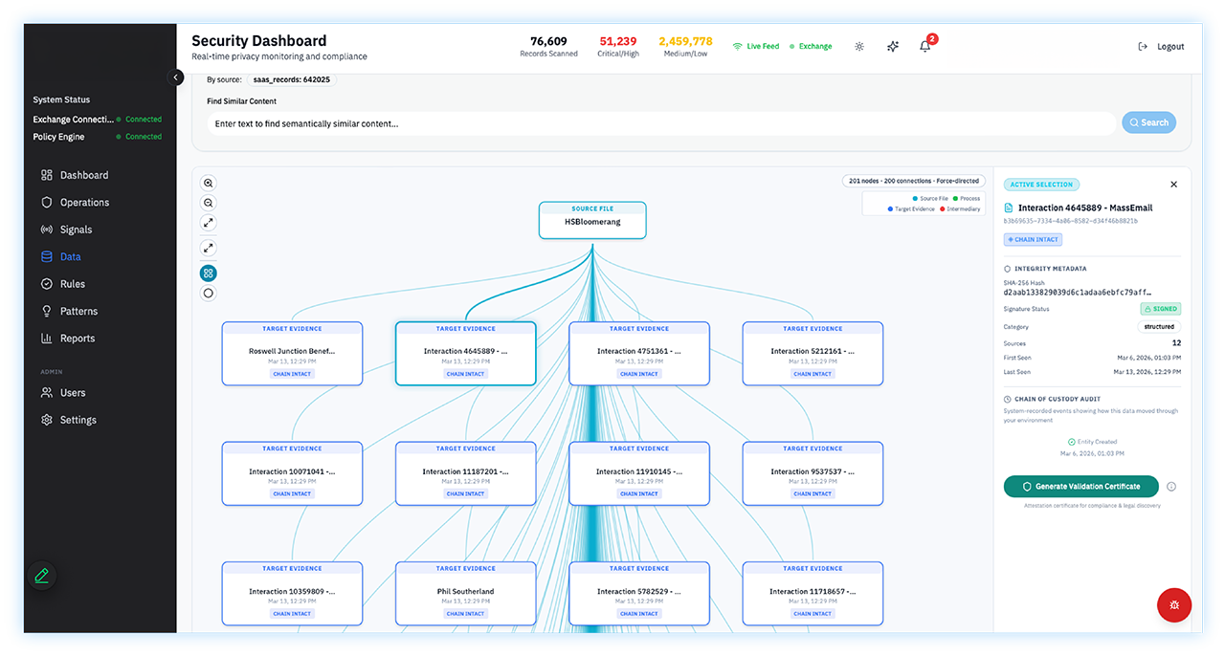The width and height of the screenshot is (1225, 656).
Task: Open Signals in the sidebar
Action: tap(76, 230)
